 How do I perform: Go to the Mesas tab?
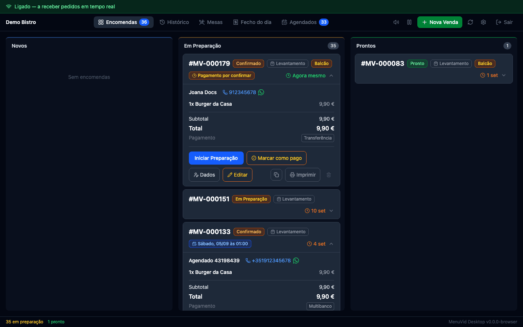(x=211, y=22)
